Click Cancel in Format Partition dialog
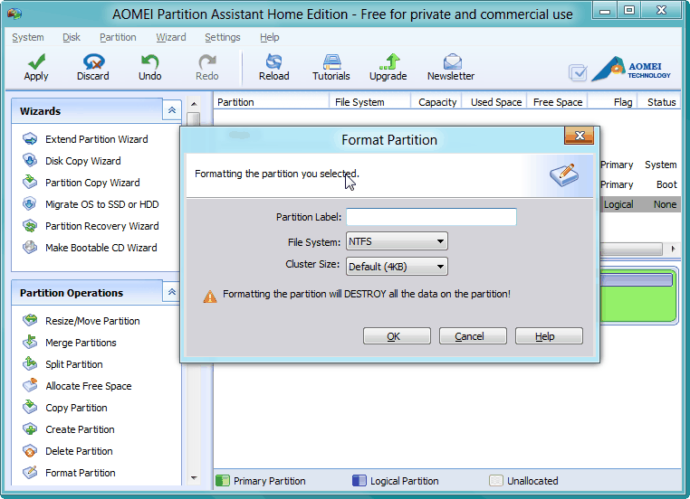Viewport: 690px width, 499px height. tap(473, 336)
